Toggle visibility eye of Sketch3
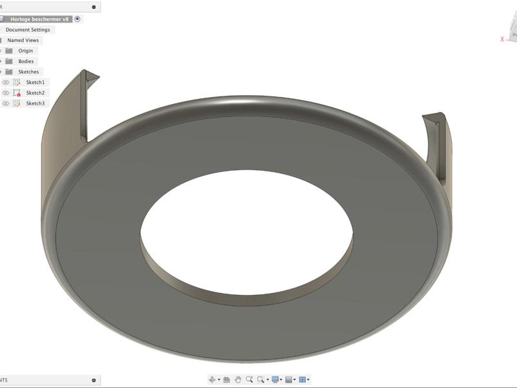The width and height of the screenshot is (517, 388). [6, 103]
